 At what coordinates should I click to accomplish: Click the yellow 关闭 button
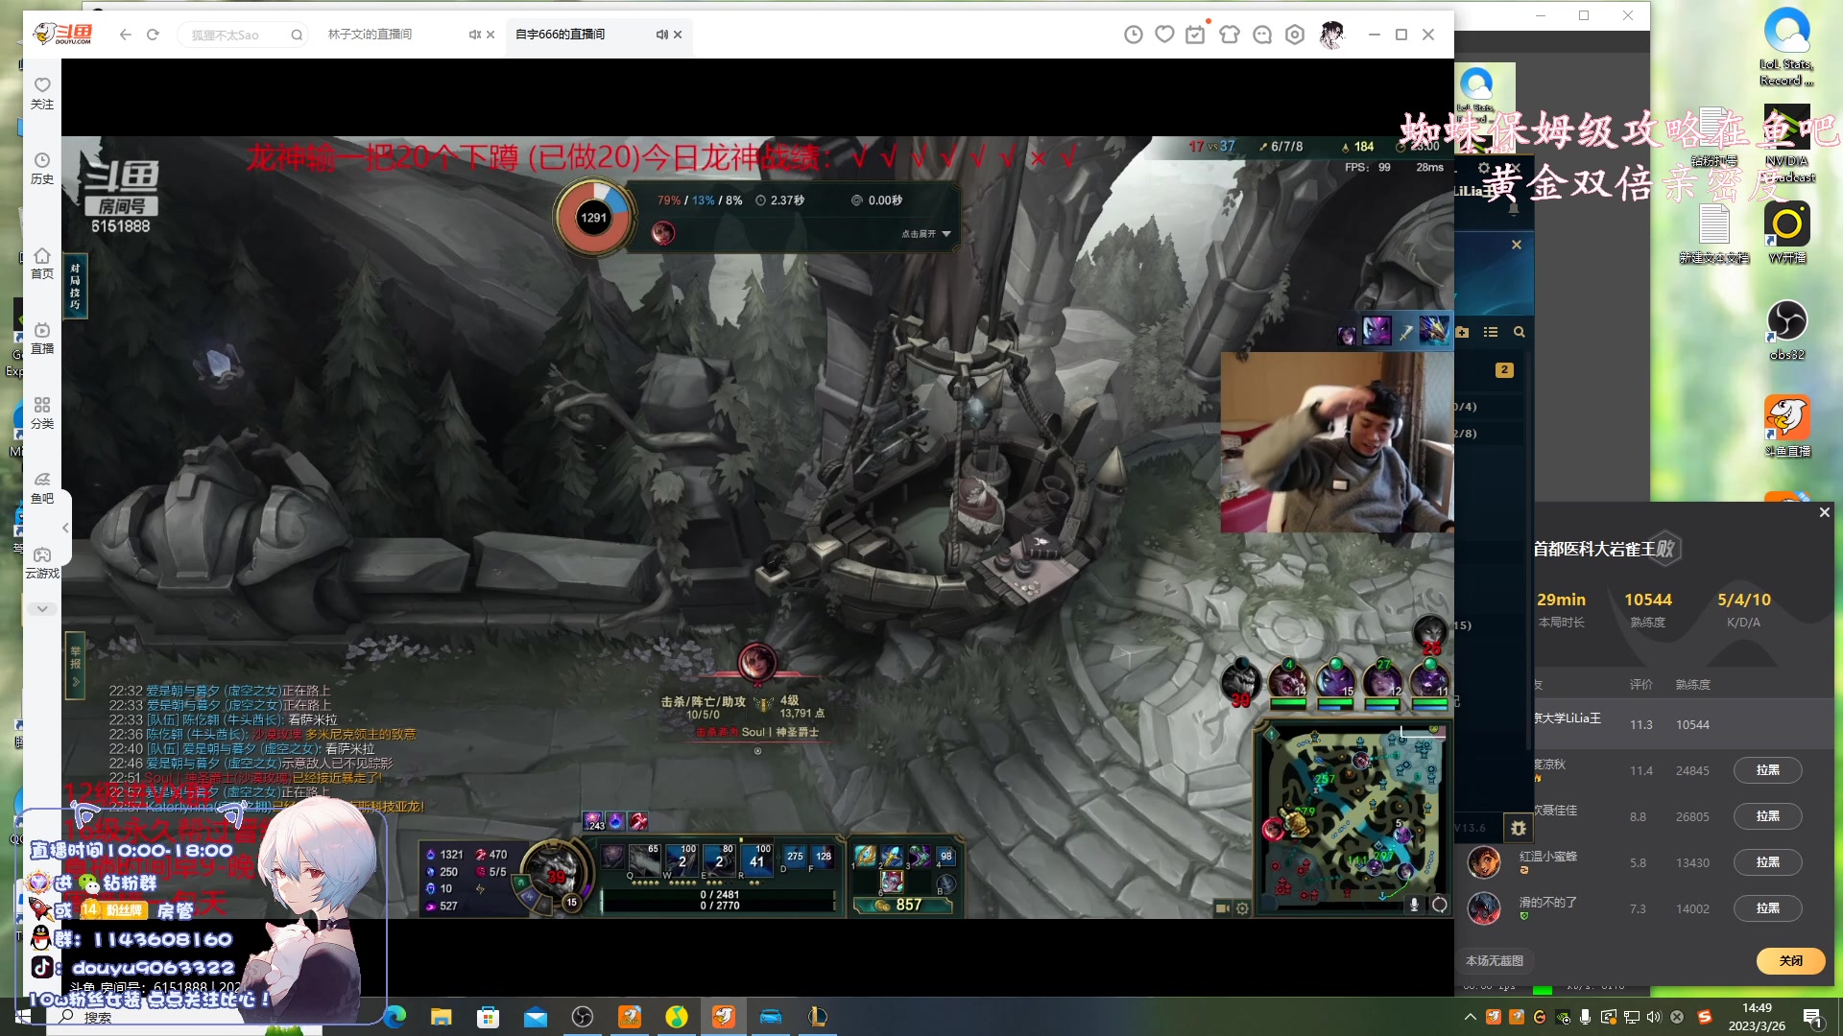(x=1790, y=960)
